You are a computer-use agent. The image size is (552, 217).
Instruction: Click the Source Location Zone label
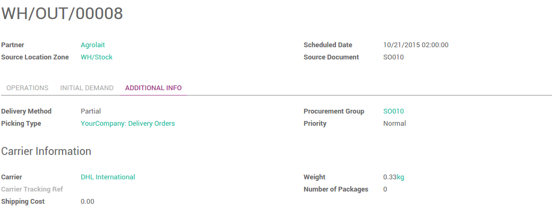[35, 57]
